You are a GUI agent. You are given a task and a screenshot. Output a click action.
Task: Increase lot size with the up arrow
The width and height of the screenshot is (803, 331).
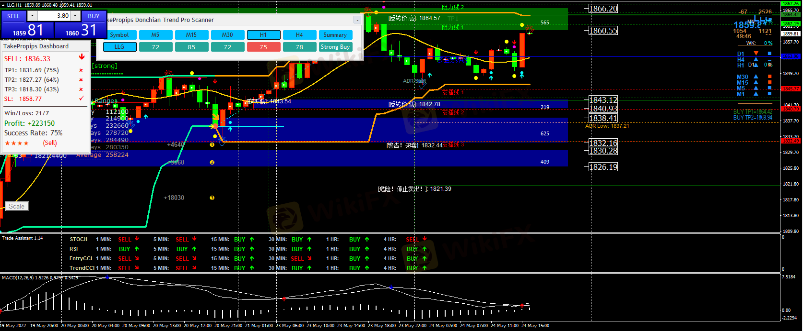pos(75,16)
